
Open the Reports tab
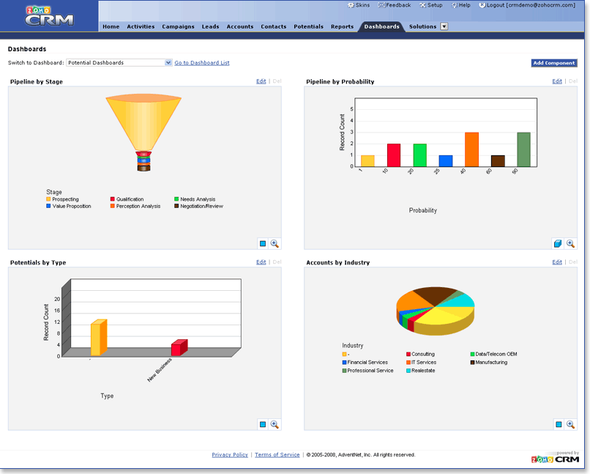point(342,26)
